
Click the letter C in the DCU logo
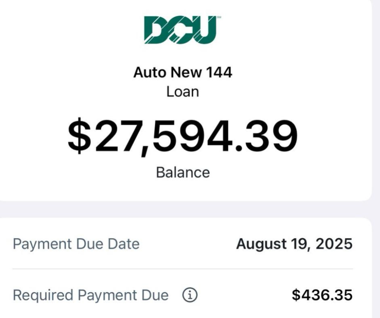pos(179,30)
